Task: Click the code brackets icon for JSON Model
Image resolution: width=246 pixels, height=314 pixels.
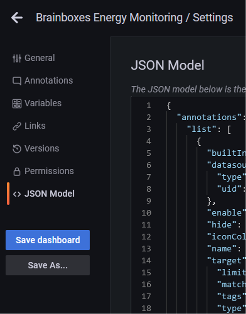Action: pos(17,194)
